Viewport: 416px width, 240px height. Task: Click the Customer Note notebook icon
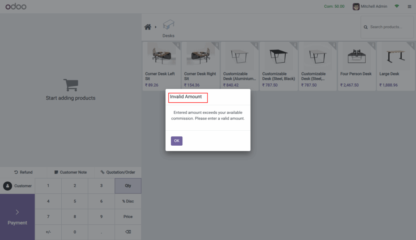pyautogui.click(x=56, y=172)
